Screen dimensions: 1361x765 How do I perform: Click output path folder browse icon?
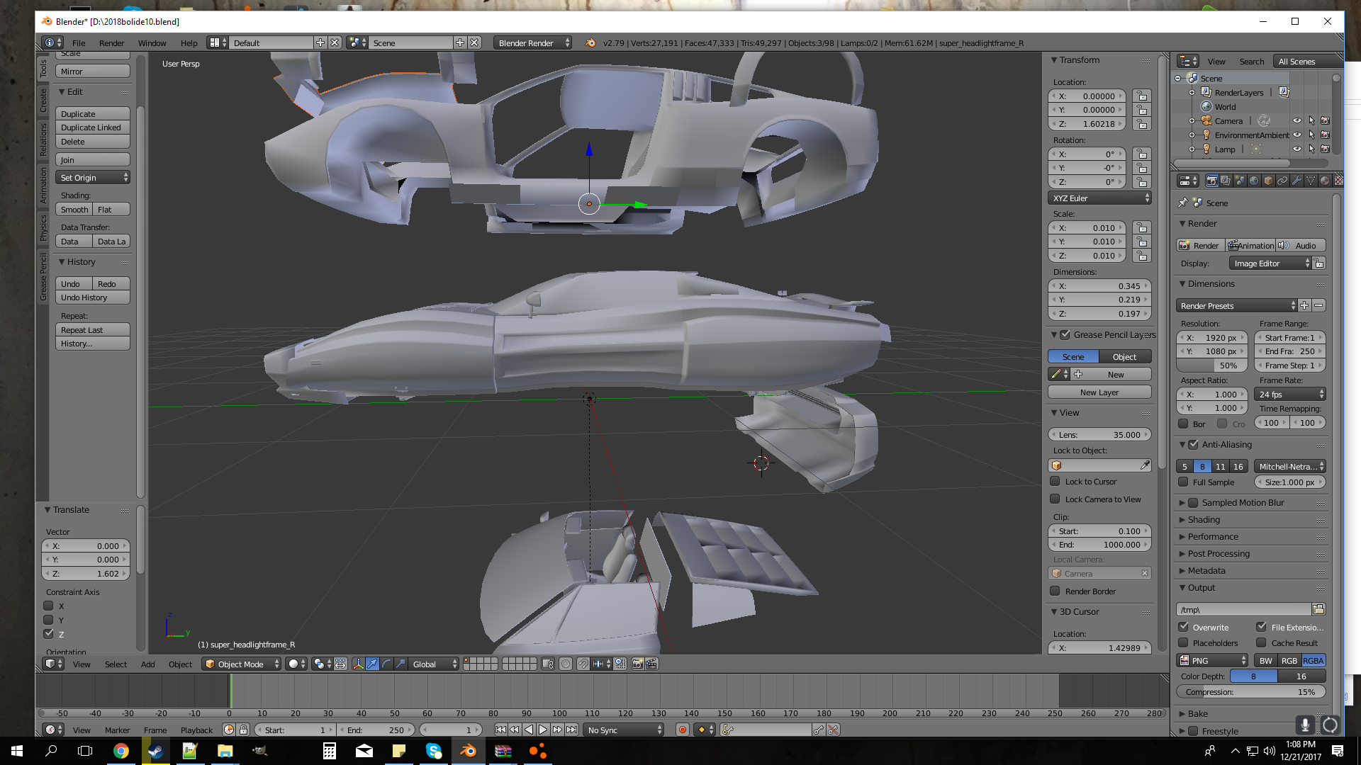[1318, 610]
